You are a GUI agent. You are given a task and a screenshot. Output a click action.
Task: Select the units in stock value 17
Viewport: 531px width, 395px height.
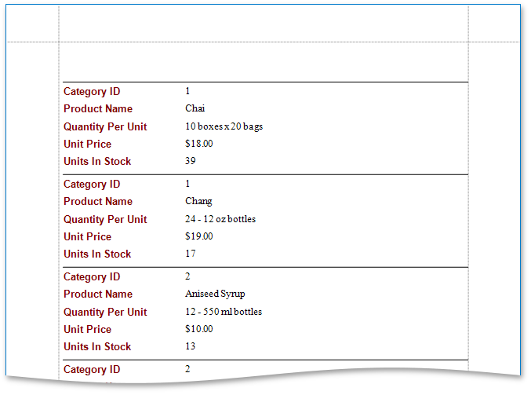[191, 254]
